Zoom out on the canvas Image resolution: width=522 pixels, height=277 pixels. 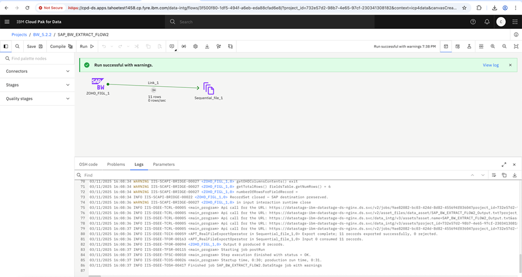tap(504, 46)
